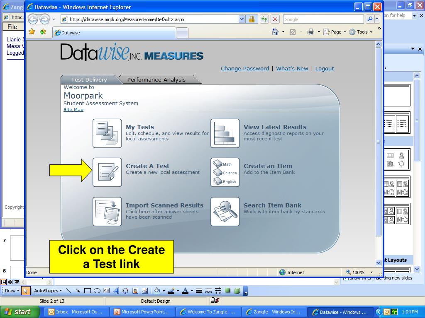Screen dimensions: 425x318
Task: Click the What's New link
Action: pos(292,69)
